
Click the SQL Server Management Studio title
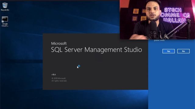point(97,50)
